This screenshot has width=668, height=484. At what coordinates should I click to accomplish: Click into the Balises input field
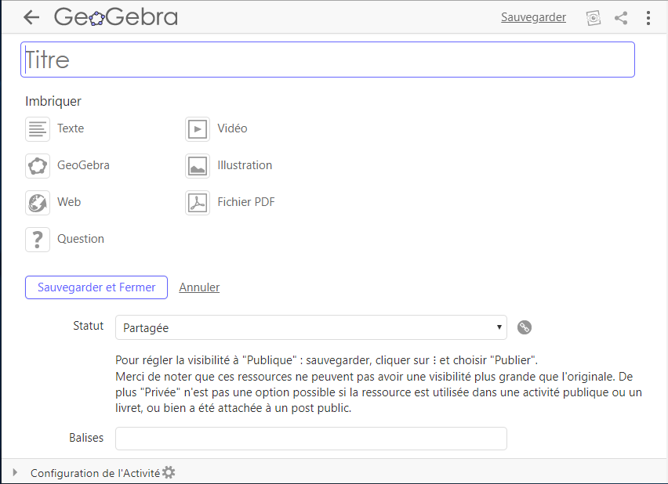pos(311,439)
